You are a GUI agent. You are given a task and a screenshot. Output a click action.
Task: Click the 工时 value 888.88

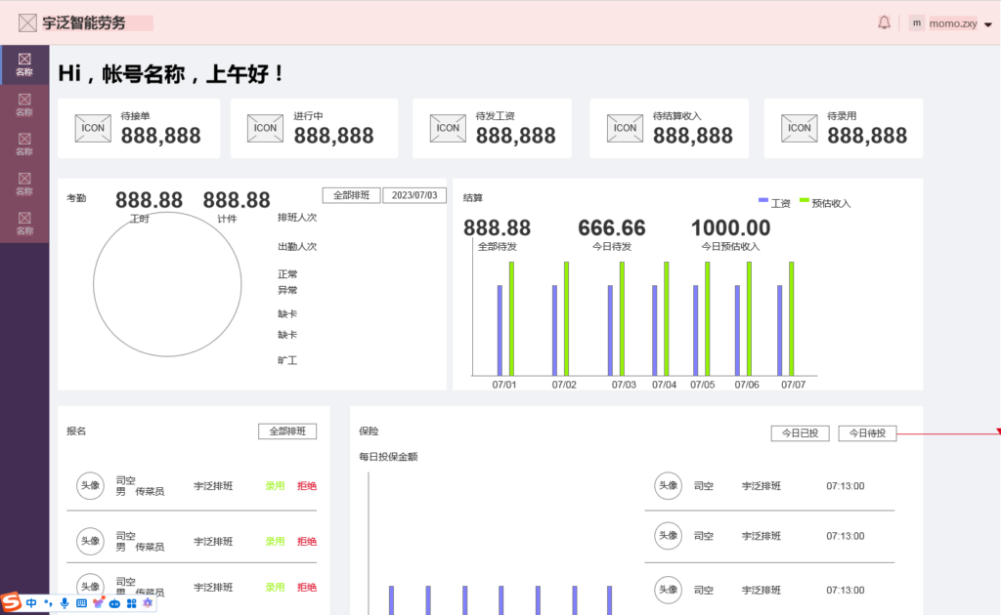pyautogui.click(x=149, y=200)
